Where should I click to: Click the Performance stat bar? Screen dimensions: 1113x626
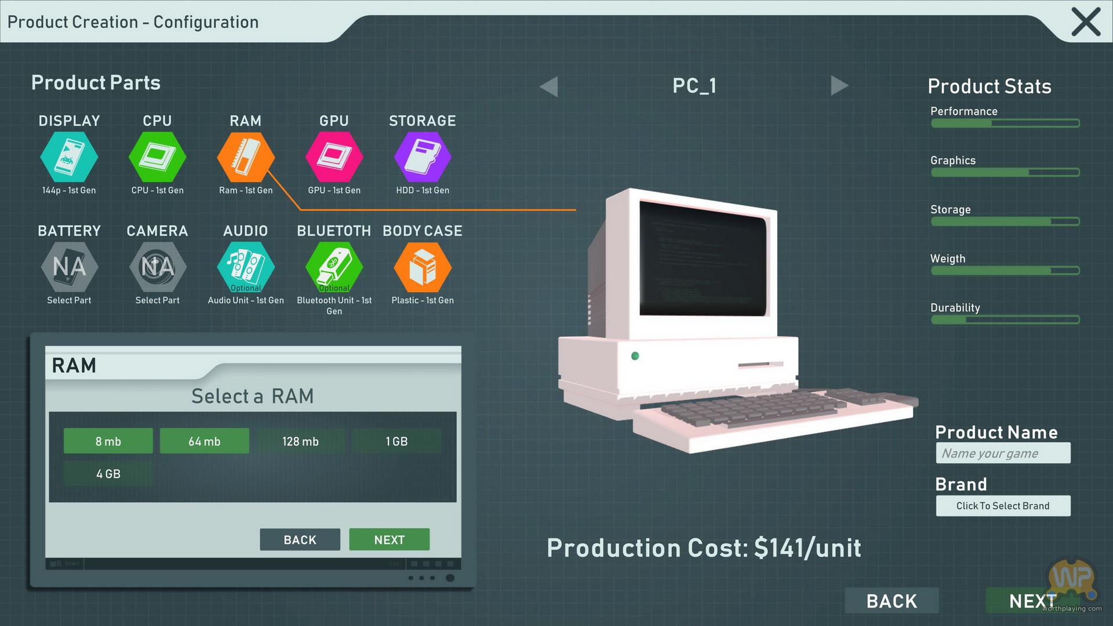click(1005, 123)
